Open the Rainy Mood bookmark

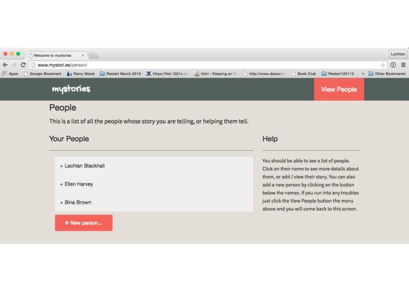point(81,74)
